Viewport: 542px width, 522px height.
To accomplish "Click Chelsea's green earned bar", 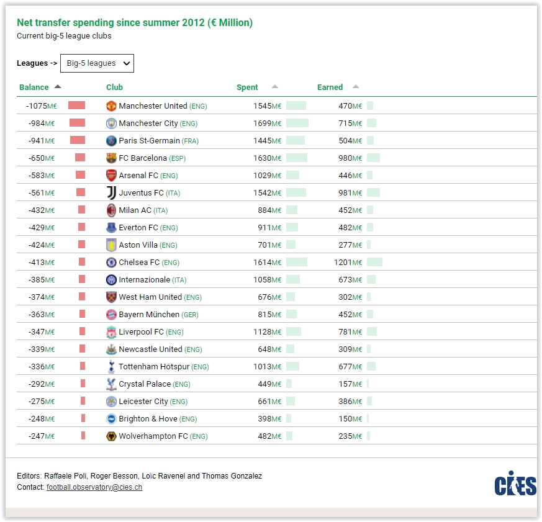I will [375, 262].
